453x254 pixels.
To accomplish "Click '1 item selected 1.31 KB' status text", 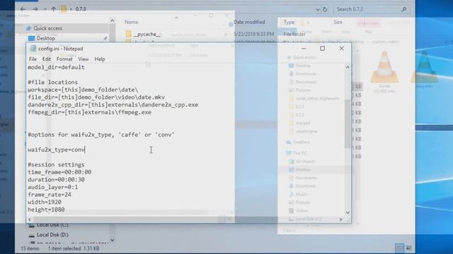I will [74, 248].
